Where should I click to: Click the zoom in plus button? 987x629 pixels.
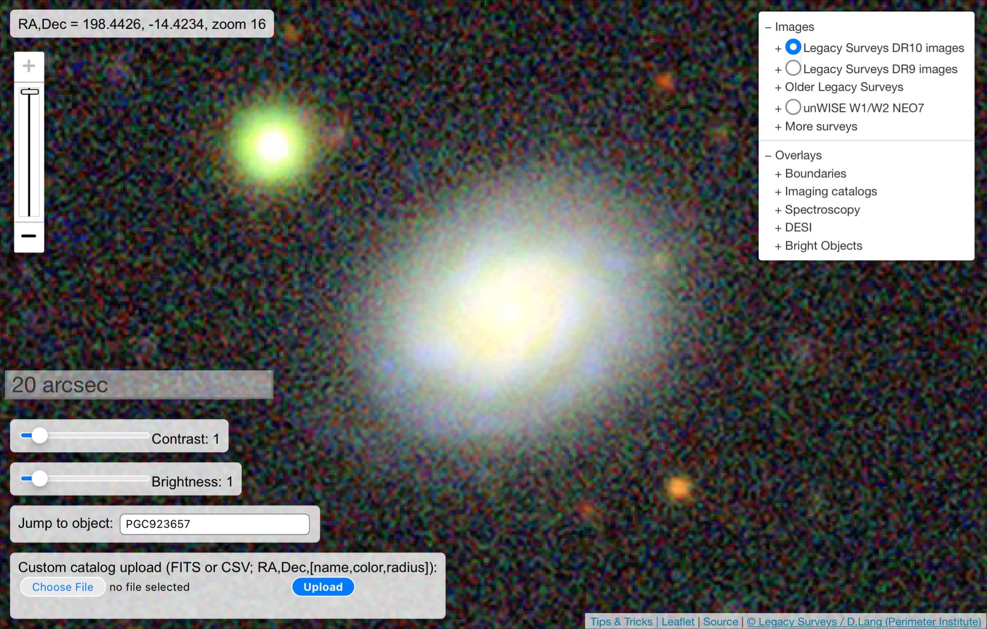coord(29,66)
